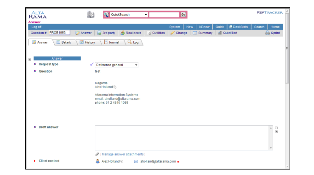The image size is (314, 175).
Task: Open the QuickSearch dropdown
Action: point(129,15)
